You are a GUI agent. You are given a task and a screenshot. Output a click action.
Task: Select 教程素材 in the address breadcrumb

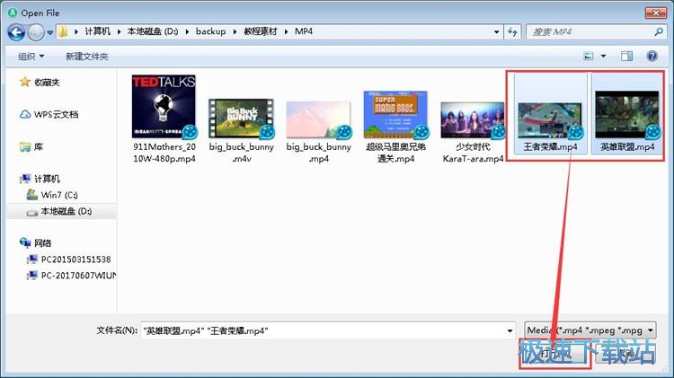(261, 31)
